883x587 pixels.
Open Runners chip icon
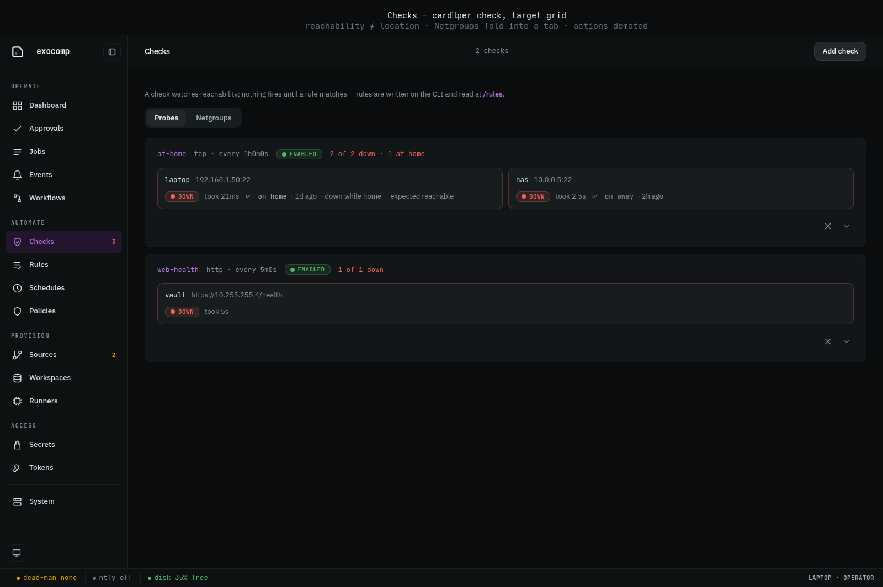17,401
